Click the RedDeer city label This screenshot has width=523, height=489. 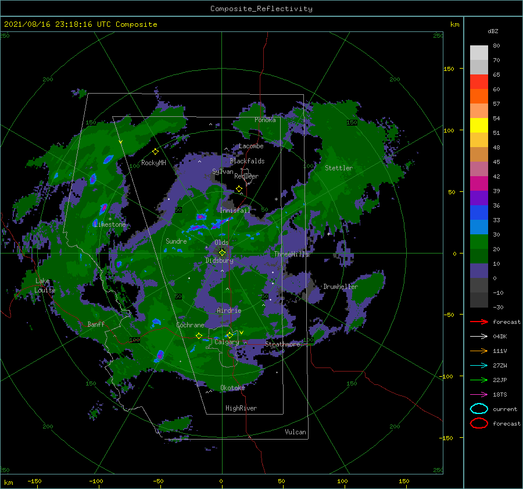click(x=246, y=176)
